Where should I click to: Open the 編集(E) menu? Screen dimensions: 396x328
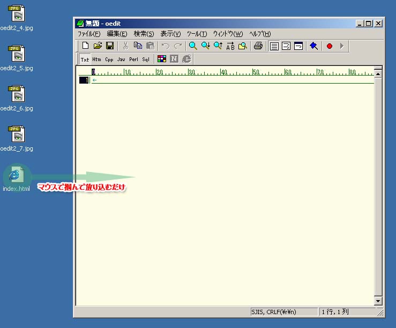(x=117, y=34)
